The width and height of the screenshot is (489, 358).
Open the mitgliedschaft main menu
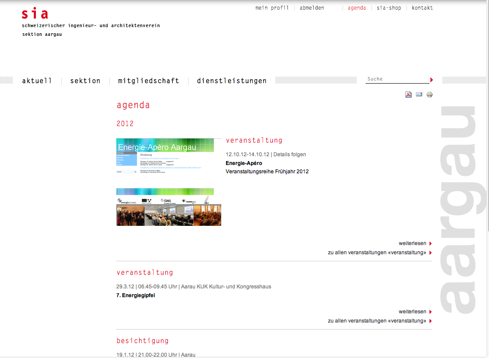click(x=149, y=81)
